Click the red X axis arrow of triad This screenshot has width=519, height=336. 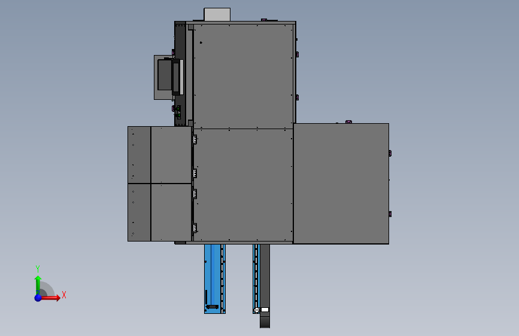(50, 298)
